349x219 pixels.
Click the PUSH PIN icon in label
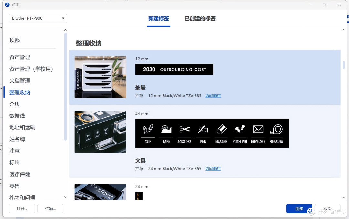(x=240, y=129)
